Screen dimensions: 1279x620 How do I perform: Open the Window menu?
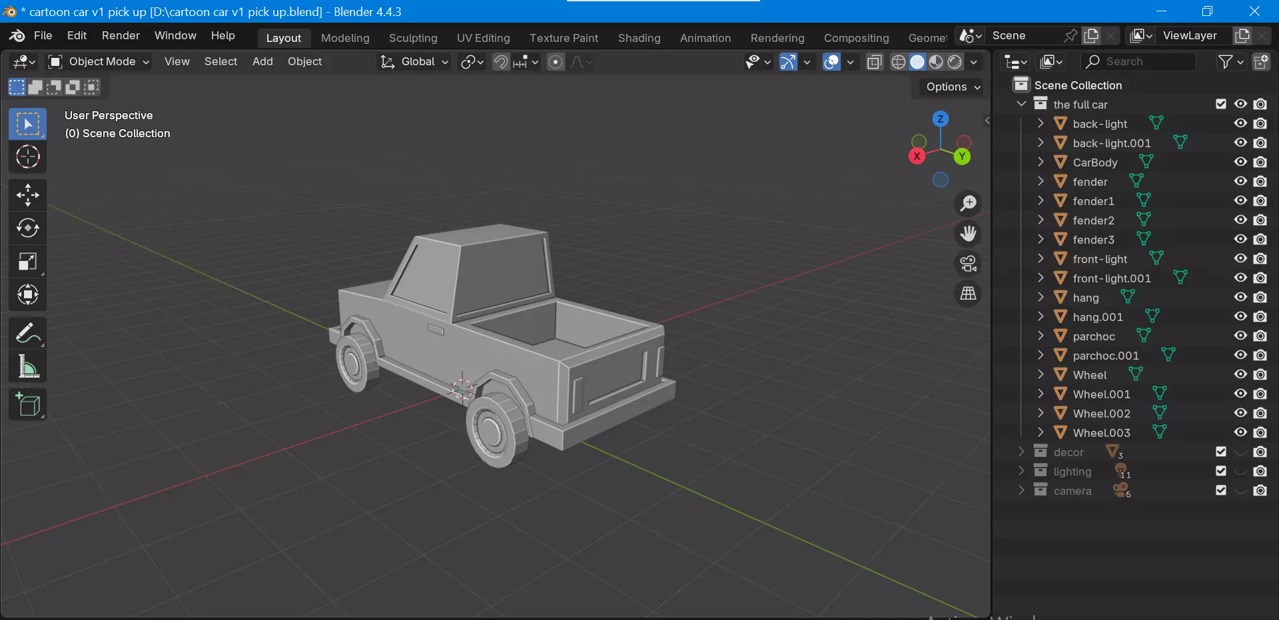pyautogui.click(x=175, y=35)
